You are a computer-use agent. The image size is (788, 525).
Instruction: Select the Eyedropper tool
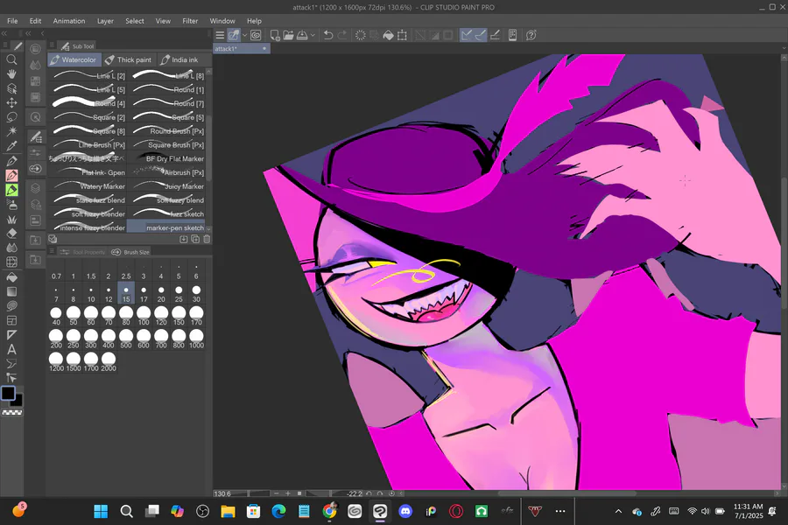click(11, 146)
